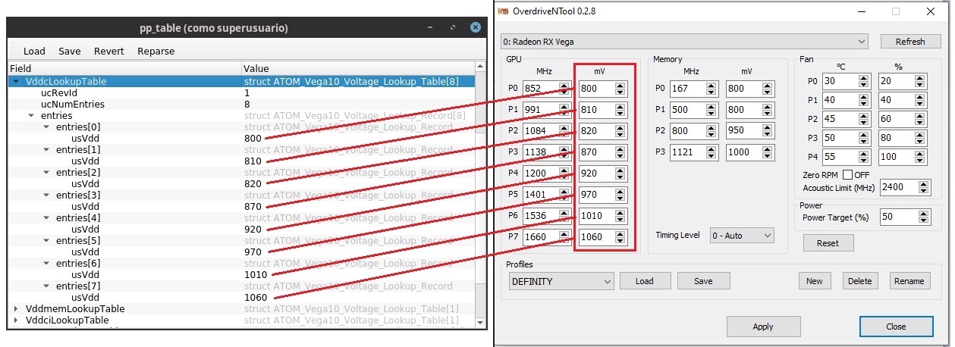This screenshot has height=347, width=955.
Task: Click the Rename profile button
Action: pyautogui.click(x=909, y=281)
